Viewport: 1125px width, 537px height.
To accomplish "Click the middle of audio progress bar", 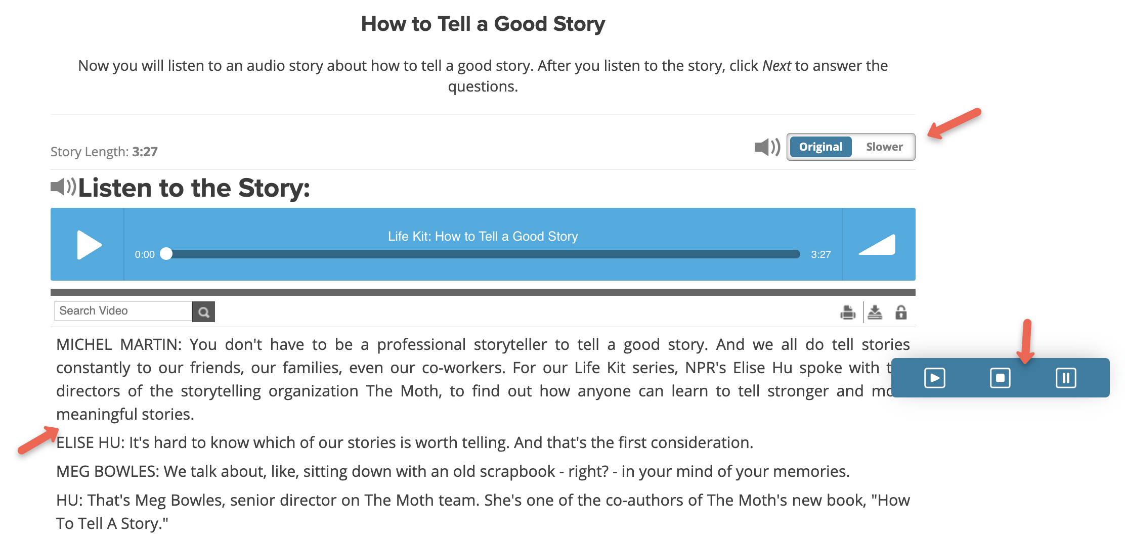I will click(x=483, y=254).
